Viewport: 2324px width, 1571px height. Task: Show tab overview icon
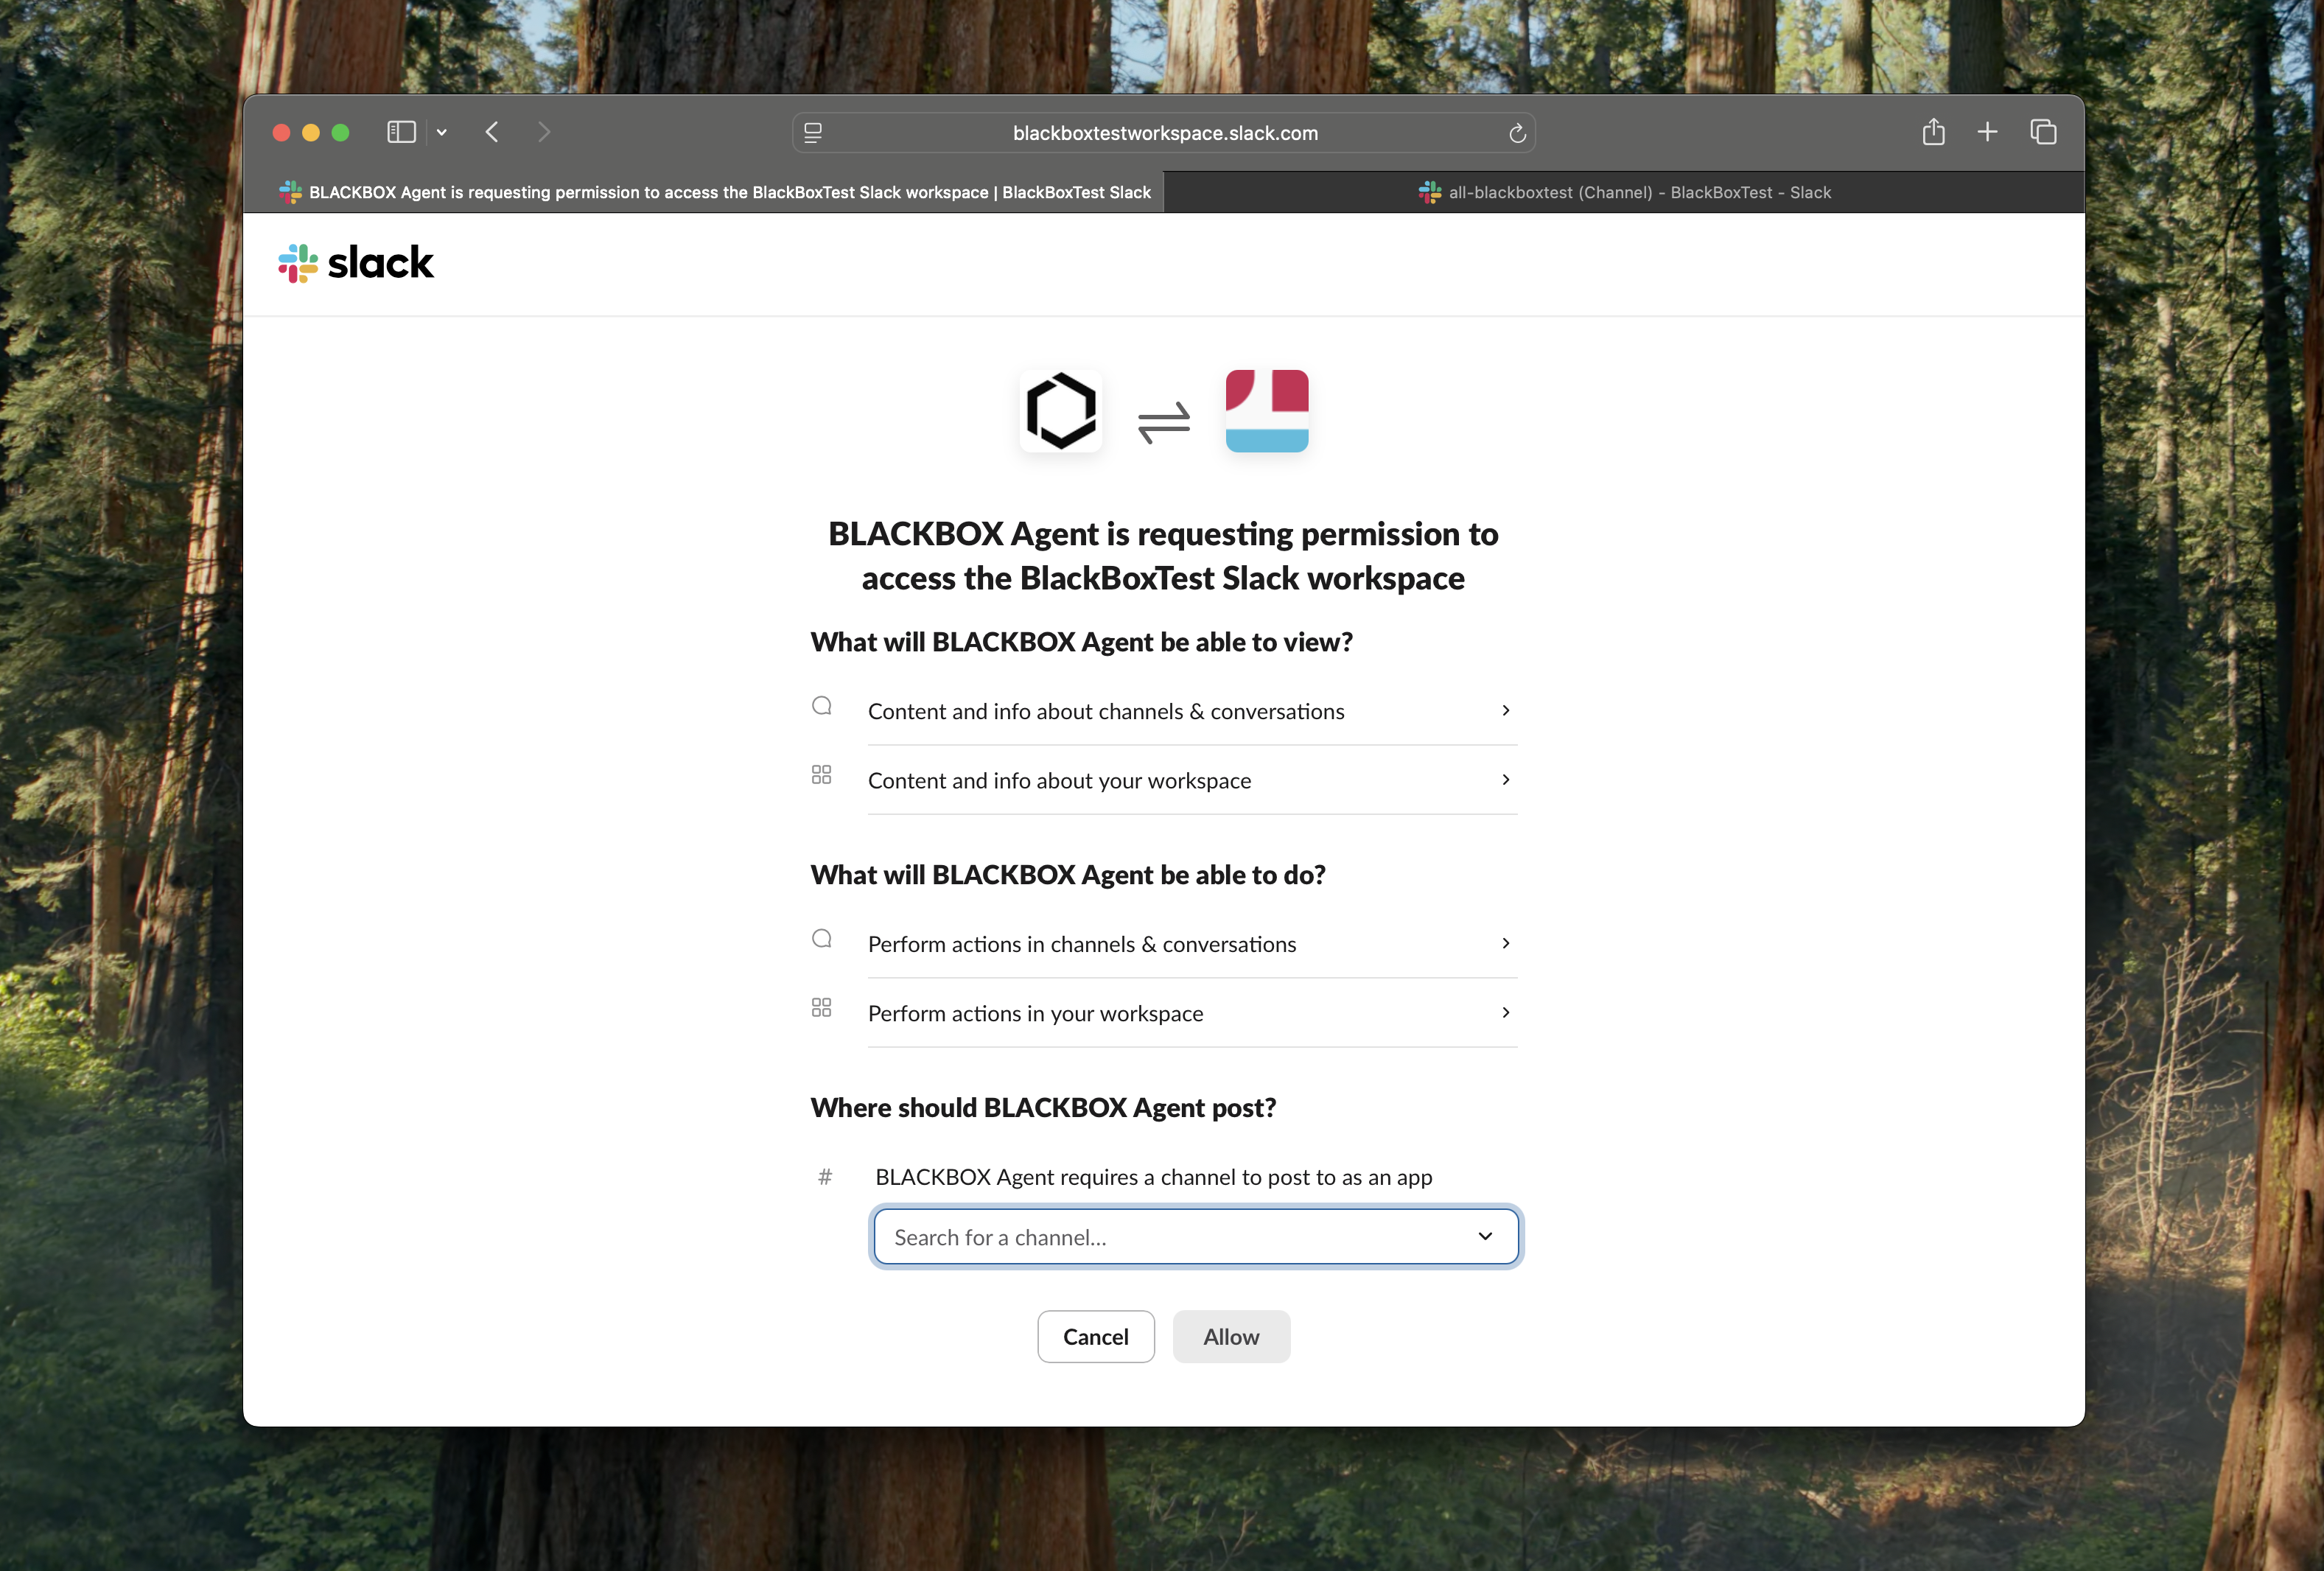pos(2043,132)
